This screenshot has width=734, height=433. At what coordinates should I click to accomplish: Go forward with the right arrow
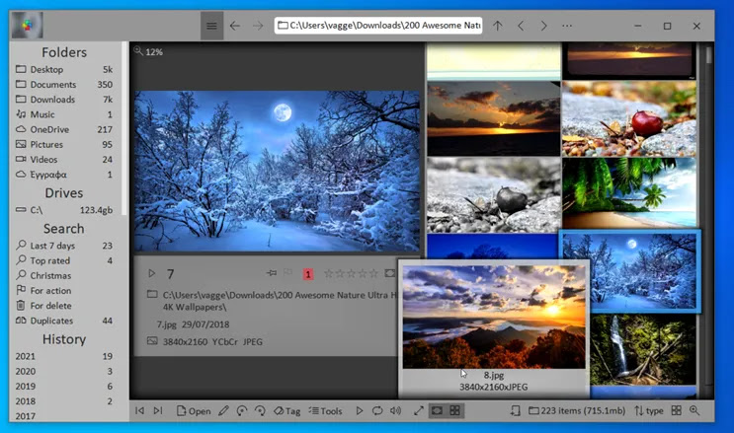click(x=258, y=26)
